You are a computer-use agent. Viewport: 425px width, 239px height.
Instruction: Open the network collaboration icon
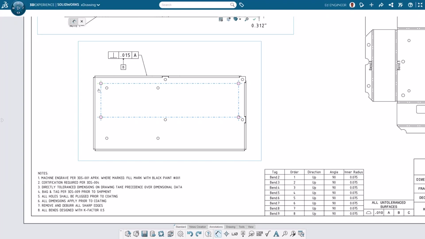coord(391,5)
